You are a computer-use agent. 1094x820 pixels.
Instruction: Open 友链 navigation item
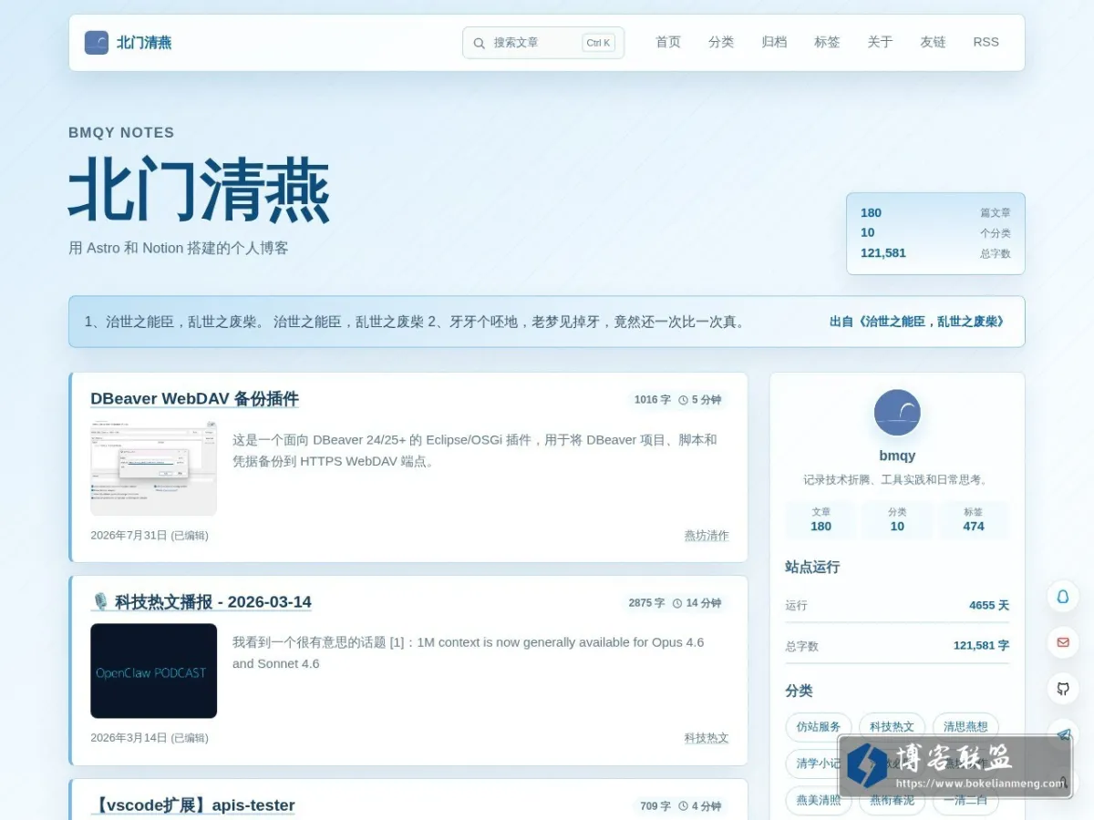click(x=933, y=42)
